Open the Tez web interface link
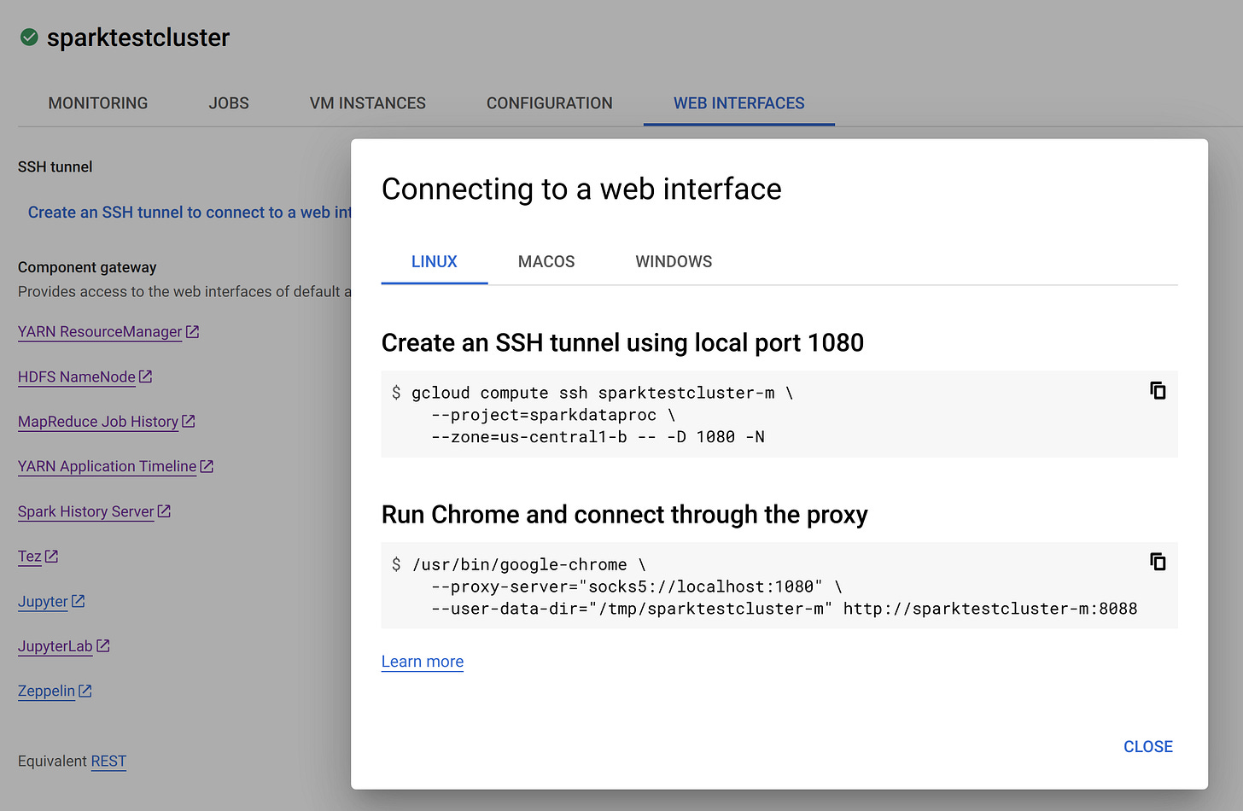 [x=30, y=557]
